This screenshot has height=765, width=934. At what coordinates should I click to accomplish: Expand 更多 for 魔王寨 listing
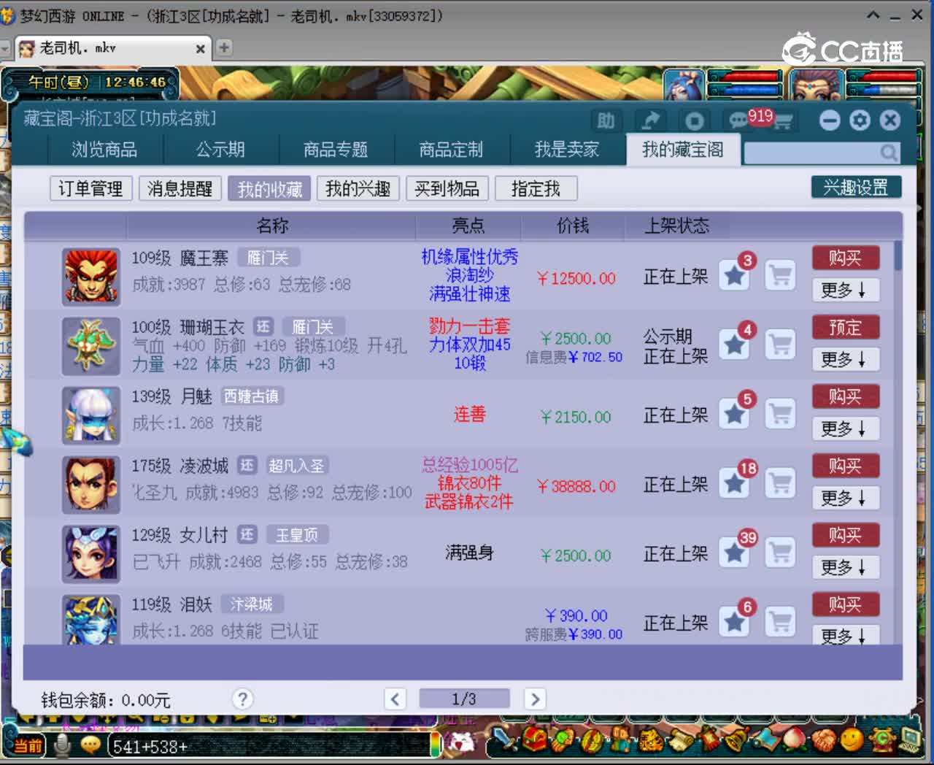[846, 290]
